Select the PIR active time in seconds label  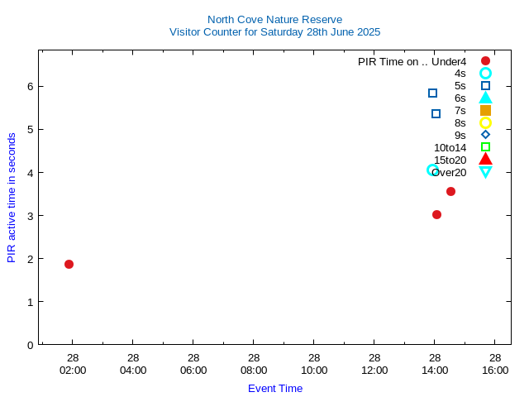click(x=12, y=198)
